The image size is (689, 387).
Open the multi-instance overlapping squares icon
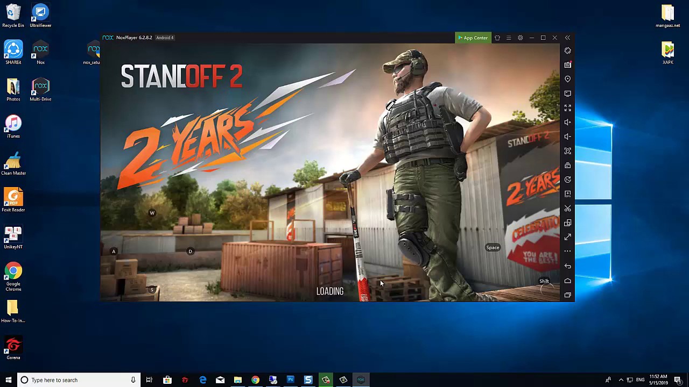[567, 223]
